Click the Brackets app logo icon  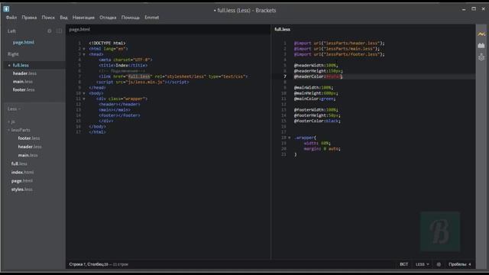(6, 9)
